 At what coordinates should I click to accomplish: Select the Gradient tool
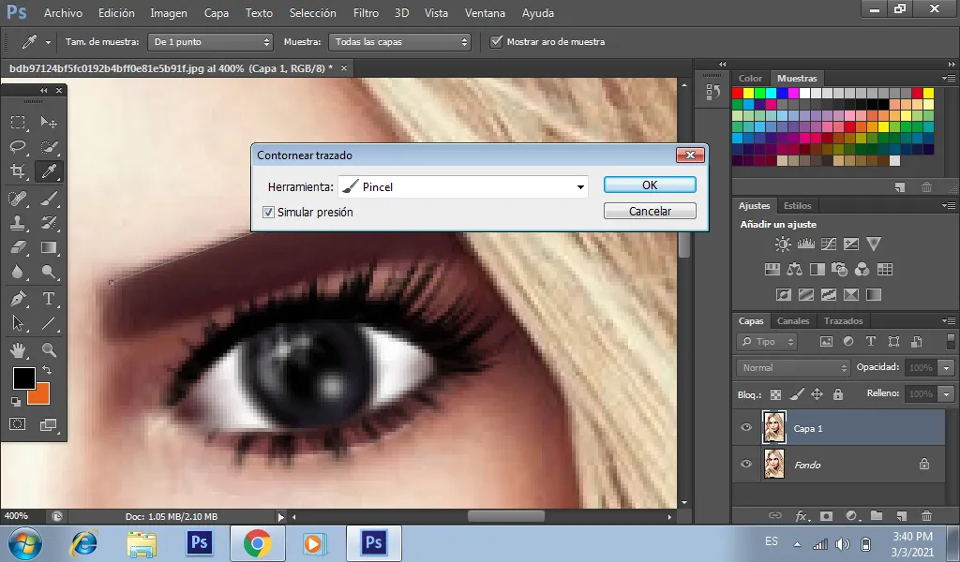click(49, 247)
